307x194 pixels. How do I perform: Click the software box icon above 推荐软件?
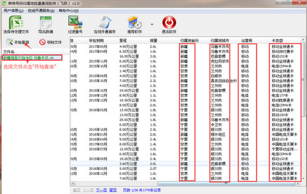click(x=135, y=23)
